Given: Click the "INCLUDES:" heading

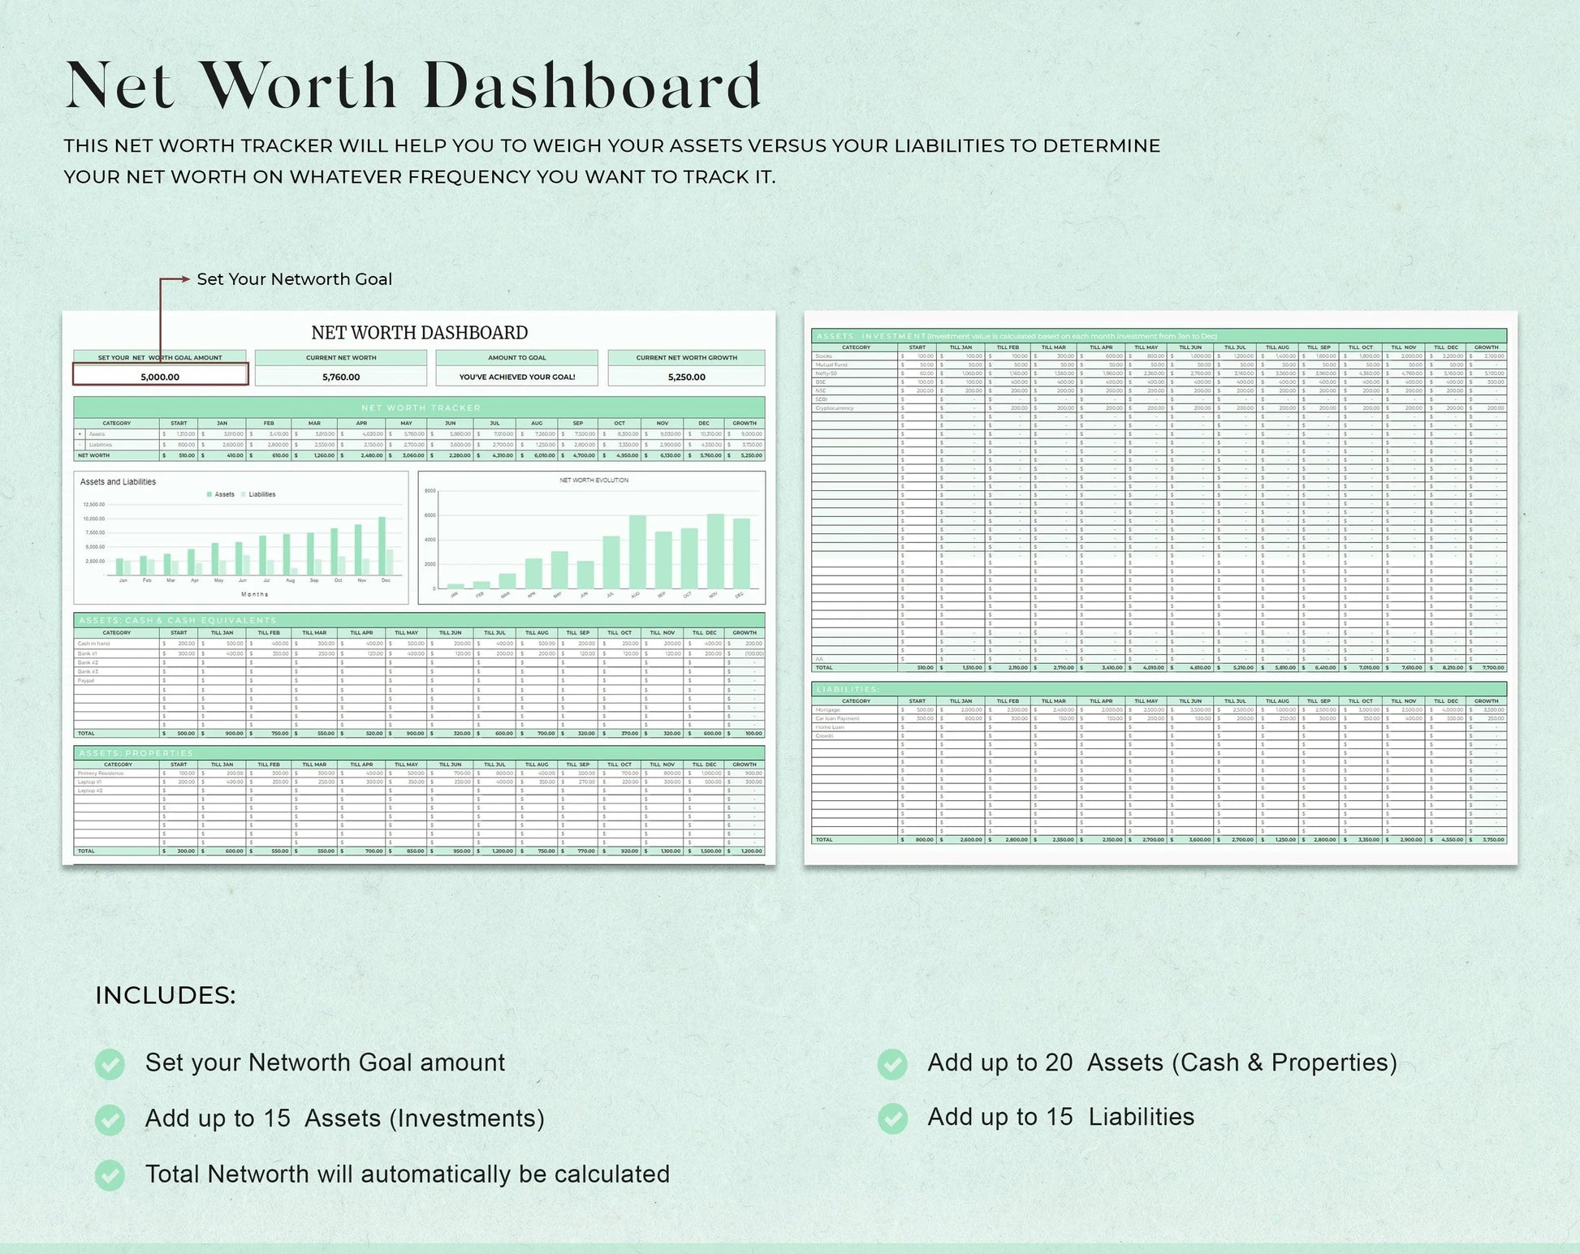Looking at the screenshot, I should tap(166, 996).
